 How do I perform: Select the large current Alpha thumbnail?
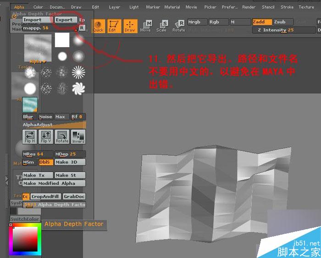tap(38, 48)
